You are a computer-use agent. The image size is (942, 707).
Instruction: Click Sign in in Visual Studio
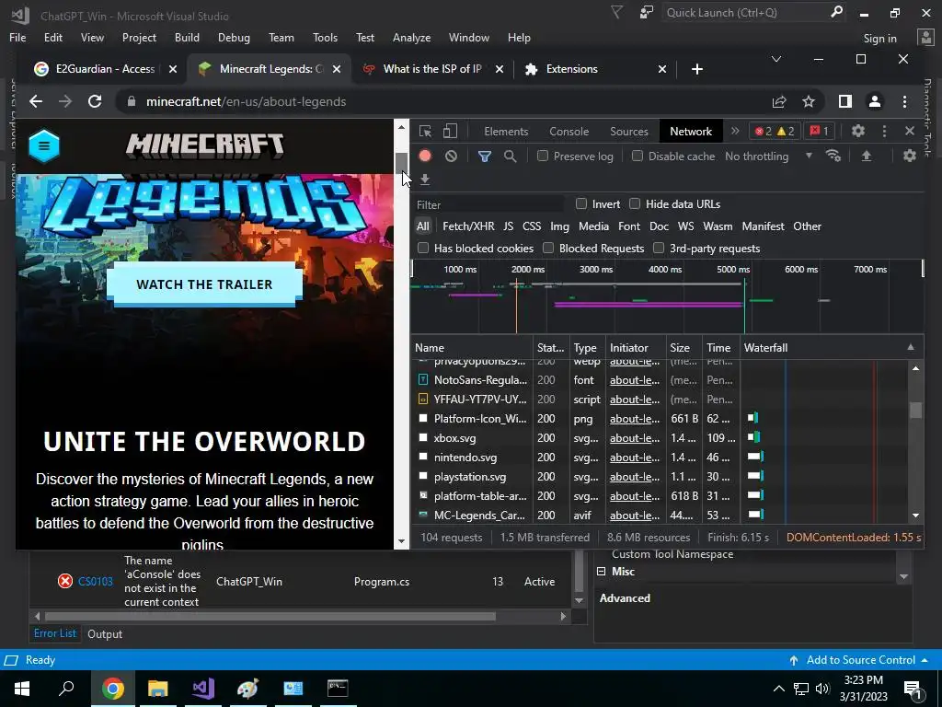coord(879,39)
